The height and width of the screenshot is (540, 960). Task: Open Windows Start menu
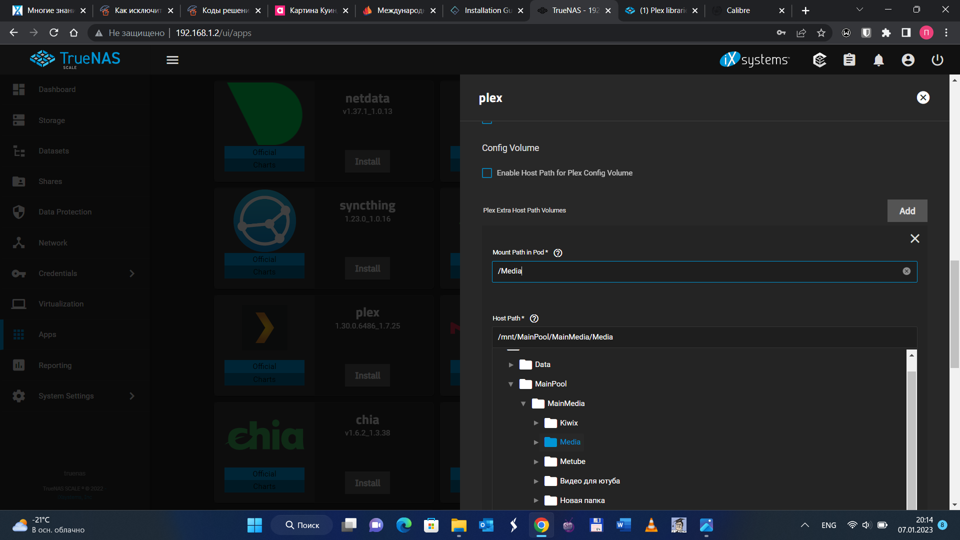[254, 525]
